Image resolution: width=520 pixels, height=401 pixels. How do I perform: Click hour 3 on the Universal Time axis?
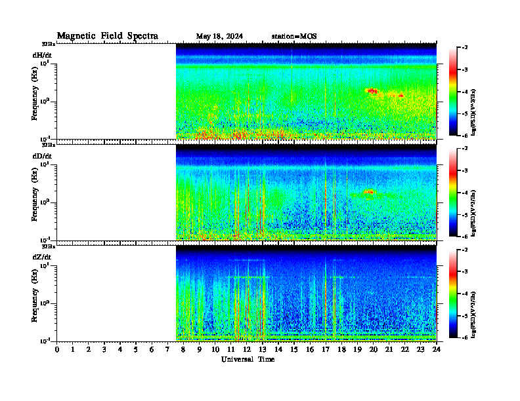pos(104,350)
